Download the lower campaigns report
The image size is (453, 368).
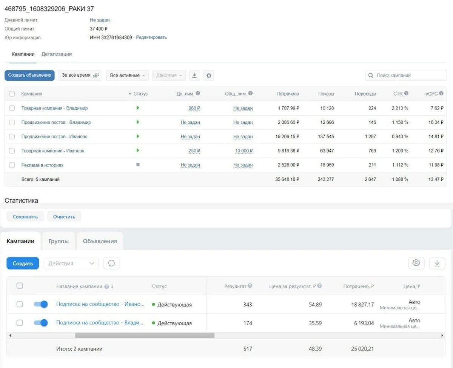[x=437, y=263]
